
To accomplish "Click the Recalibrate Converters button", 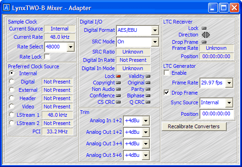I will click(x=194, y=126).
